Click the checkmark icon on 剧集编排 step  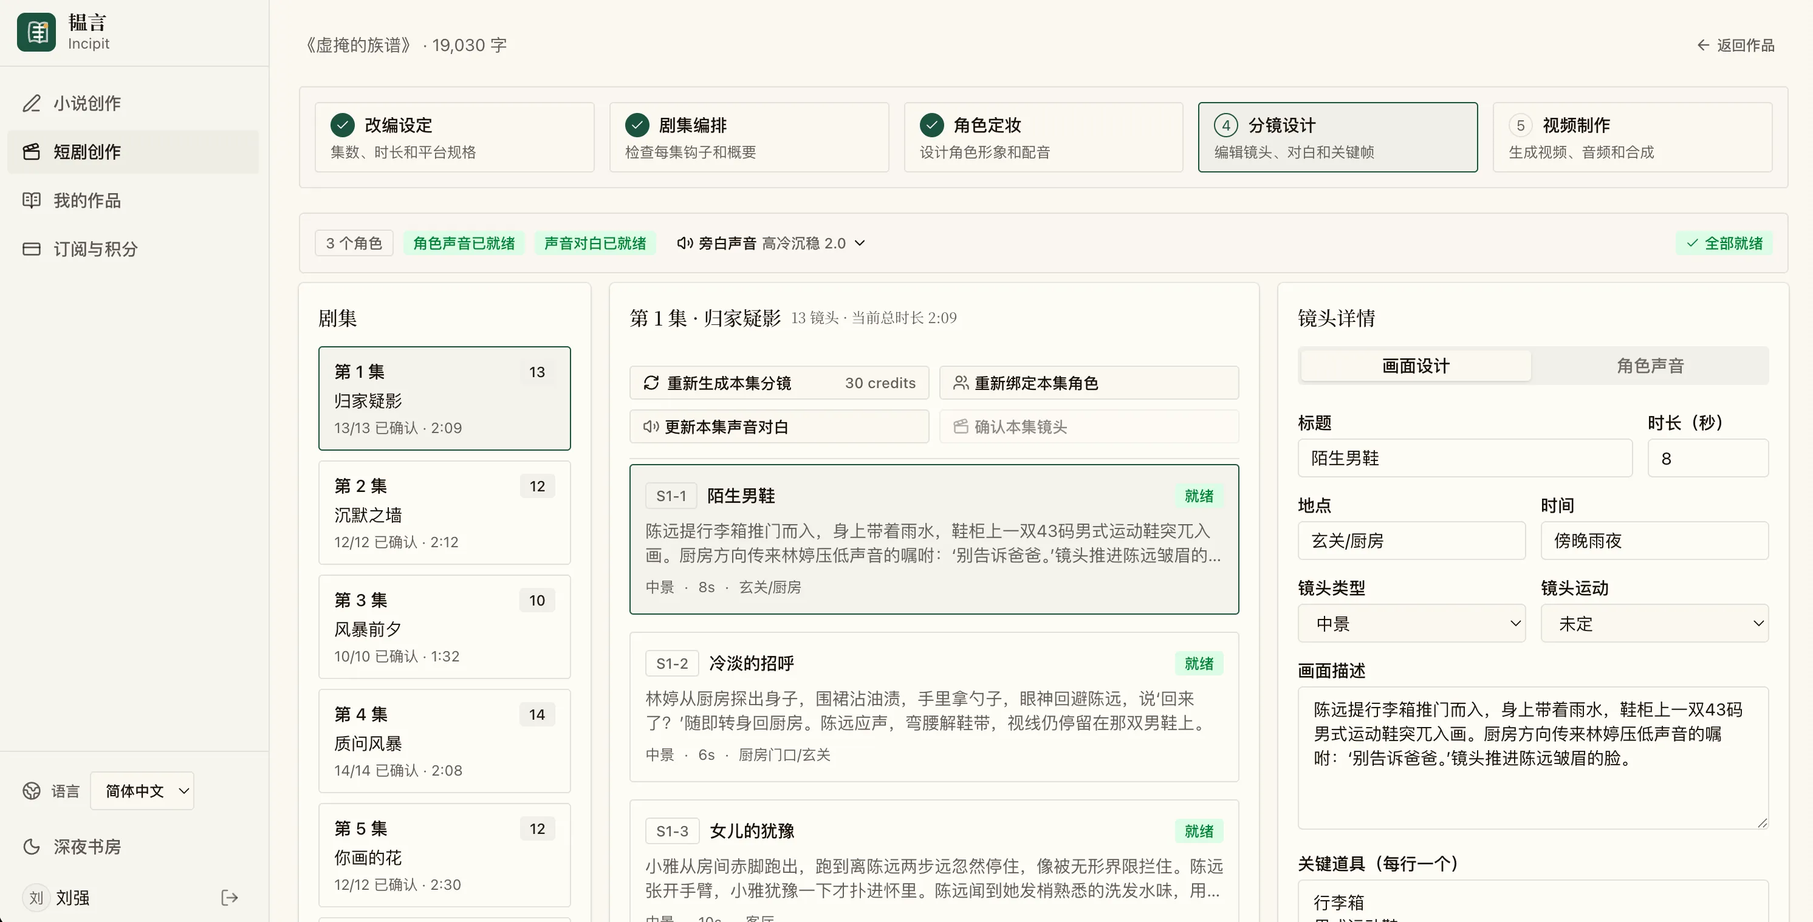(x=637, y=125)
